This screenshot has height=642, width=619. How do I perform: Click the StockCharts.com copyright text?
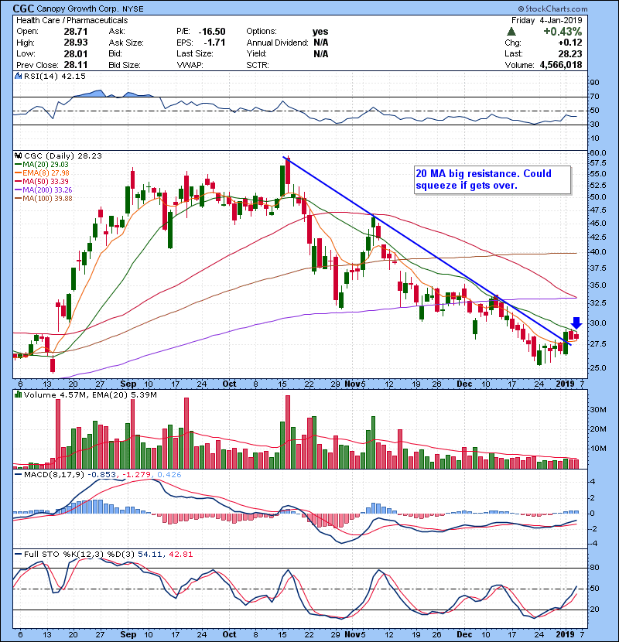pyautogui.click(x=552, y=9)
